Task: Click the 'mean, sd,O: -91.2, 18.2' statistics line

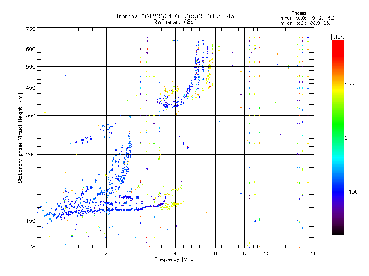Action: click(x=307, y=18)
